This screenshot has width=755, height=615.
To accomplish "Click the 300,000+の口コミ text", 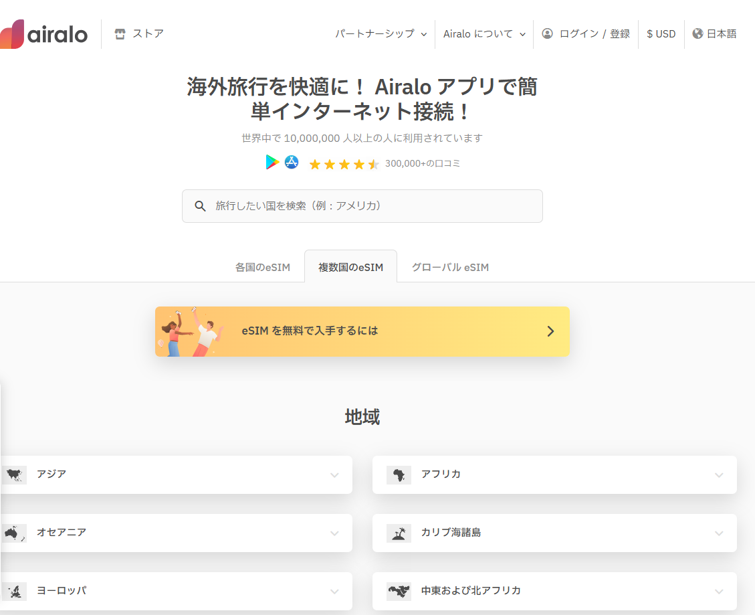I will click(x=422, y=163).
